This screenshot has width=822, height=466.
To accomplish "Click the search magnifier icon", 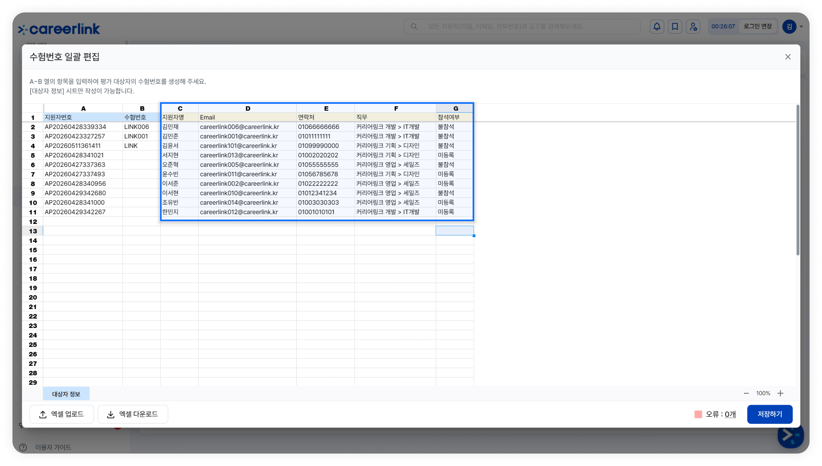I will [x=414, y=26].
